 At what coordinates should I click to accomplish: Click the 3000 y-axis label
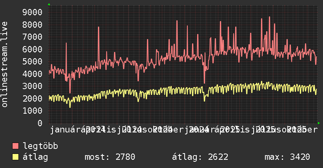pos(33,86)
